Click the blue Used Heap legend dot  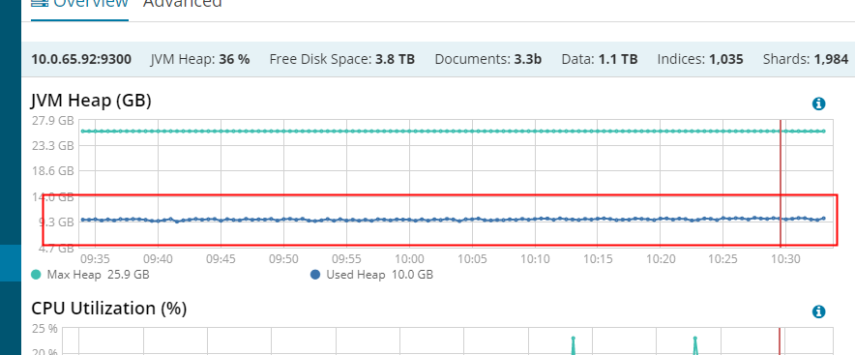[x=315, y=275]
